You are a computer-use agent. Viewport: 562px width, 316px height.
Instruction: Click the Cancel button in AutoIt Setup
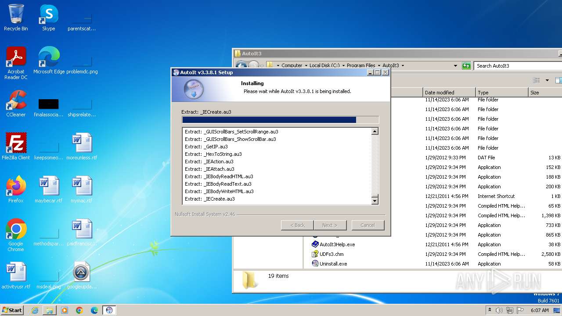coord(367,225)
